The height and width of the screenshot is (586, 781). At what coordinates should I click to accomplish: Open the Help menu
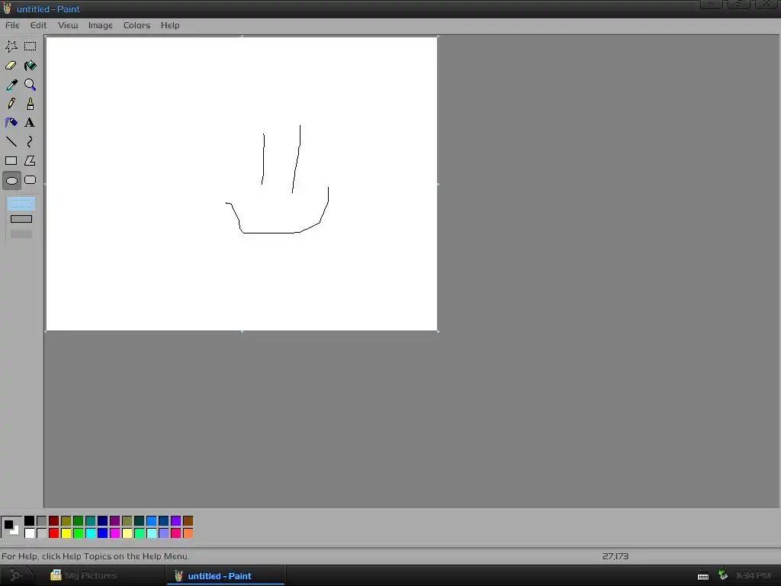(170, 25)
